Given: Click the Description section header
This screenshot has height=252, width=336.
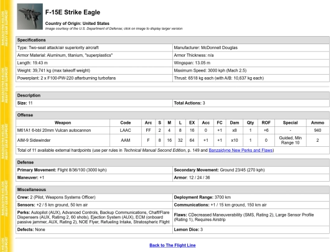Looking at the screenshot, I should click(x=172, y=95).
